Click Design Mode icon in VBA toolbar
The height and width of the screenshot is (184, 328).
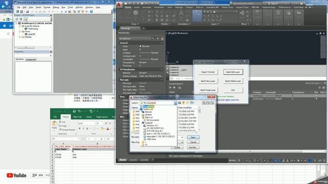70,12
